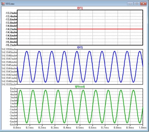
Task: Click the waveform icon beside 1013.raw title
Action: [x=3, y=4]
